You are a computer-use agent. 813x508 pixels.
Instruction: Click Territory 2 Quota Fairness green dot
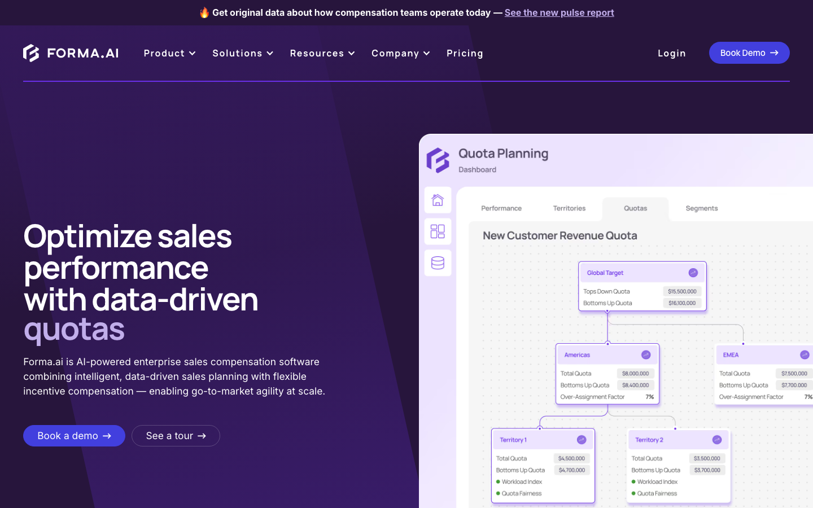633,493
